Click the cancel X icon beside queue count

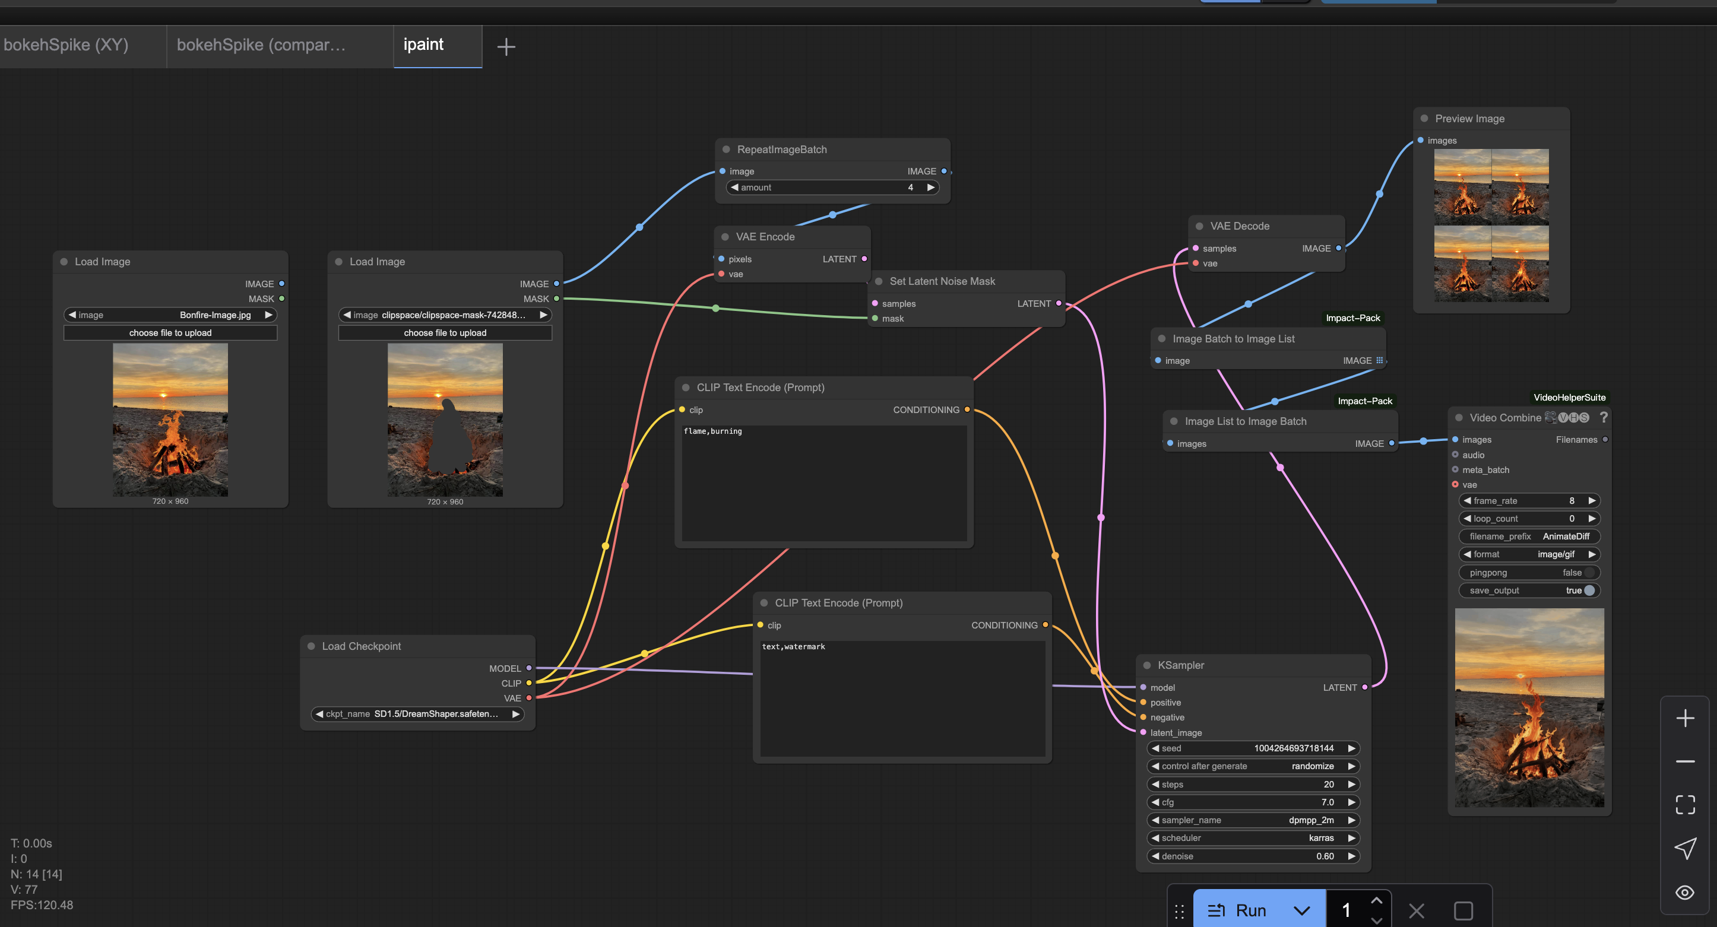click(x=1417, y=910)
